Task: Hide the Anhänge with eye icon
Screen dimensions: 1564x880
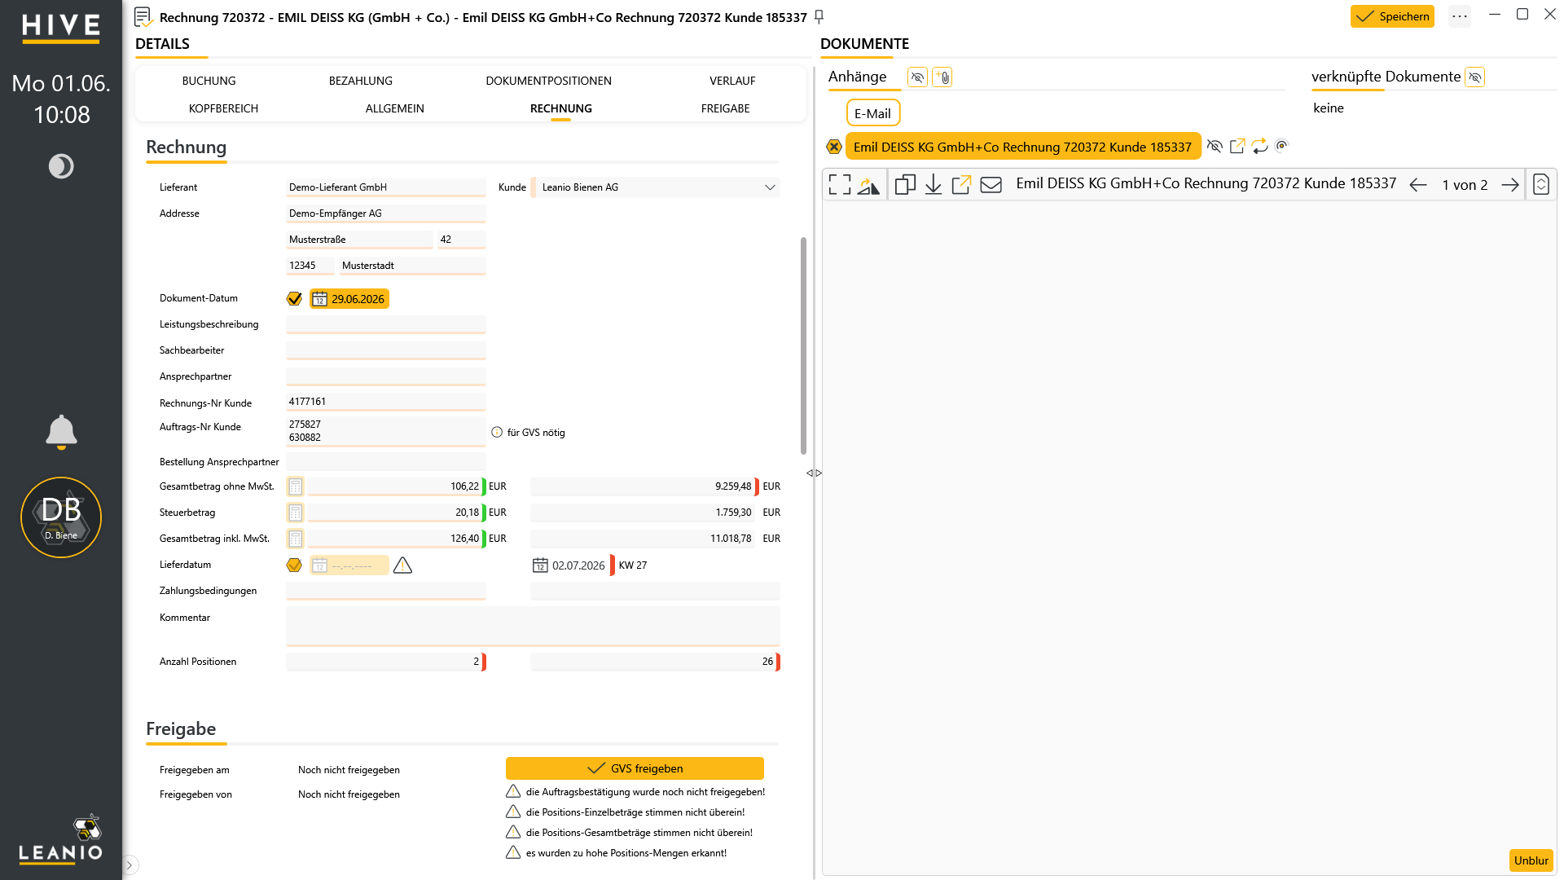Action: 917,77
